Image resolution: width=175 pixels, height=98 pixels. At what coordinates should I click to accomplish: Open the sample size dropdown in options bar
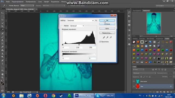click(x=27, y=5)
